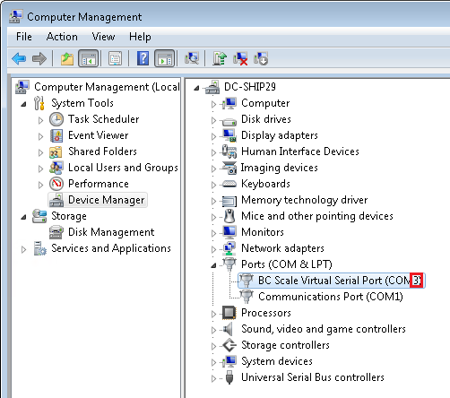Click the Uninstall device red X icon

(x=240, y=58)
